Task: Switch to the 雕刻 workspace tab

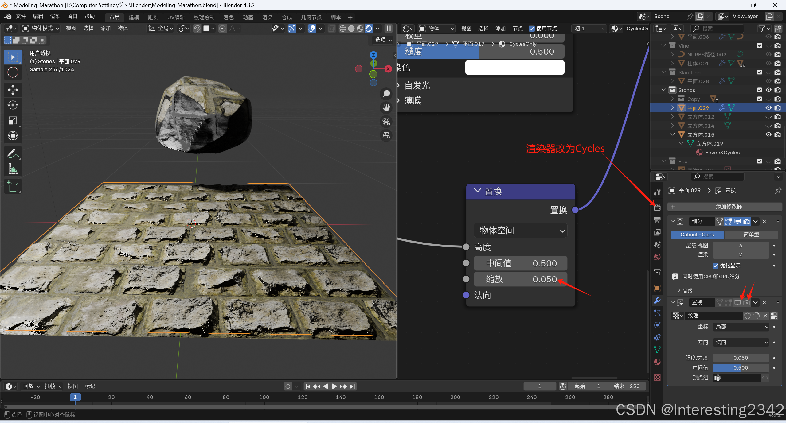Action: tap(153, 17)
